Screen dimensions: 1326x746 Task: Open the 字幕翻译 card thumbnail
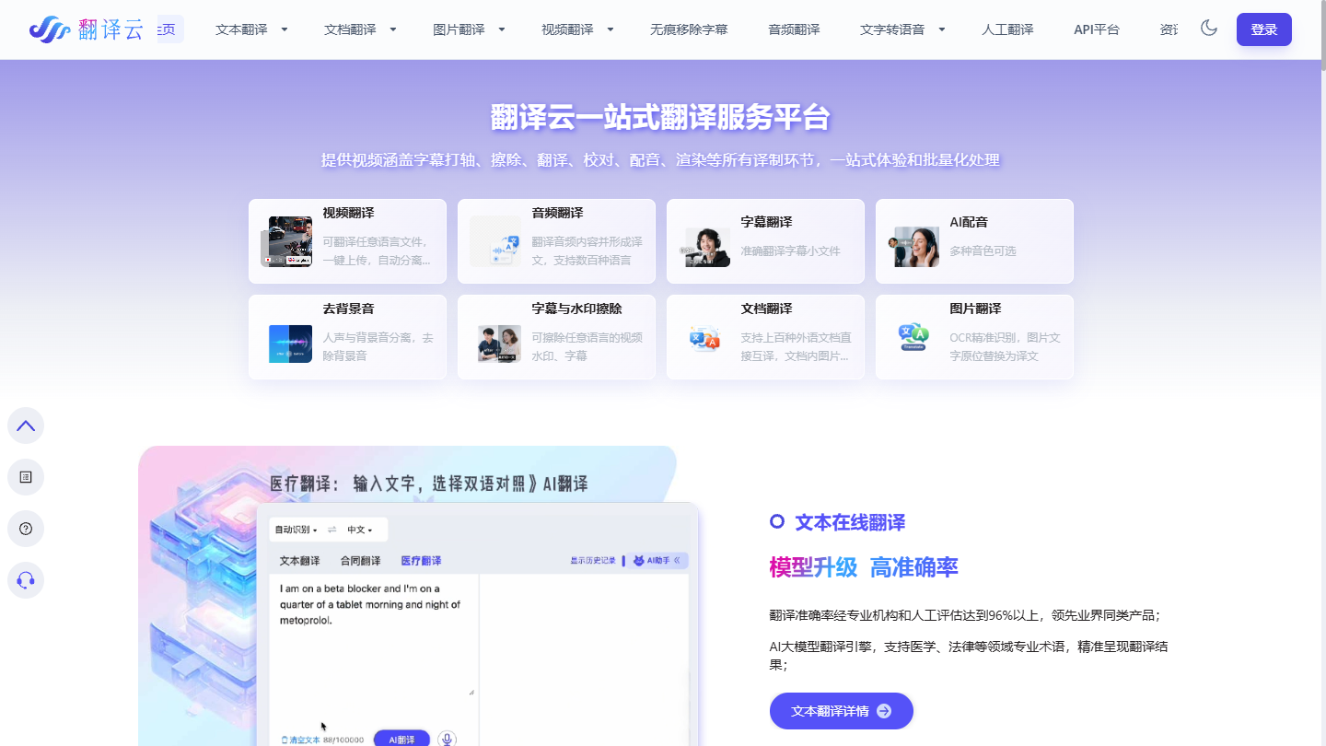click(x=704, y=246)
